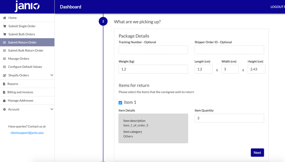Open Submit Bulk Return Order
Viewport: 285px width, 162px height.
(27, 50)
